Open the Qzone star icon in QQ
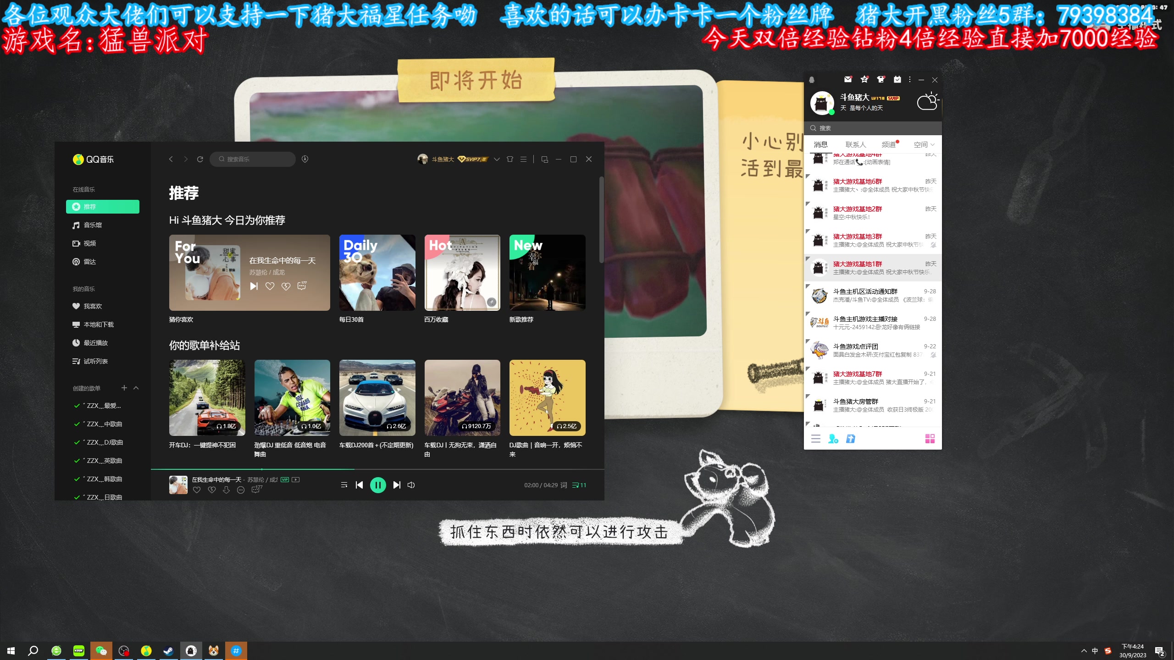Image resolution: width=1174 pixels, height=660 pixels. (864, 79)
